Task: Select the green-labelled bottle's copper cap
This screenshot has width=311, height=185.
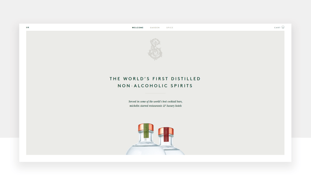Action: [x=146, y=127]
